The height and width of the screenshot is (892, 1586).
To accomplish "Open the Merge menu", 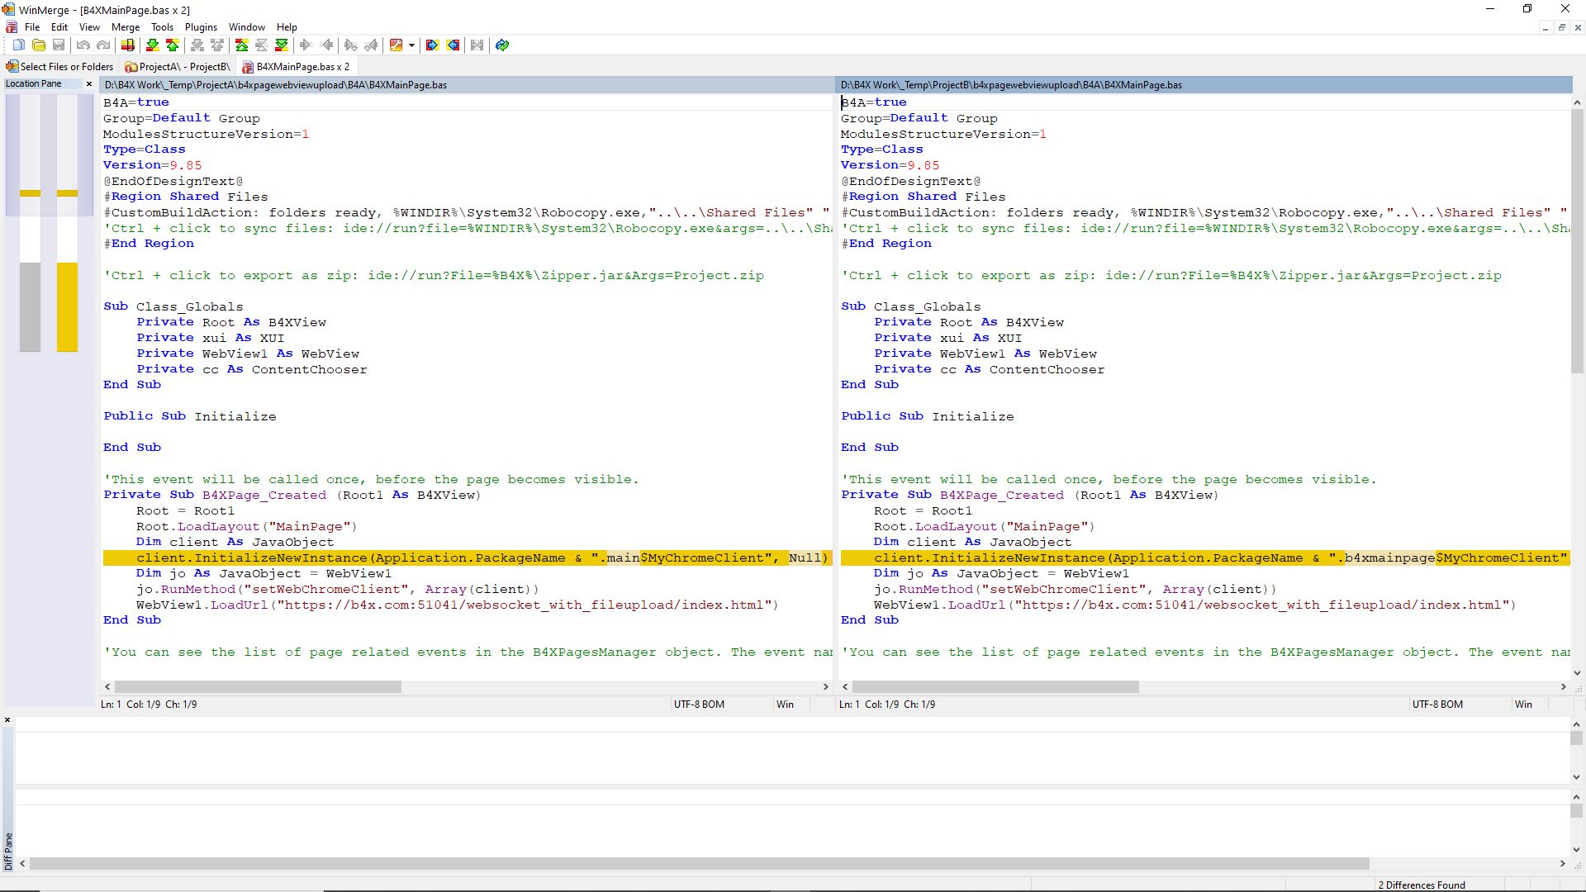I will click(x=126, y=27).
